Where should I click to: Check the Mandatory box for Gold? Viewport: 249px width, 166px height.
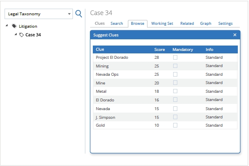pos(175,125)
